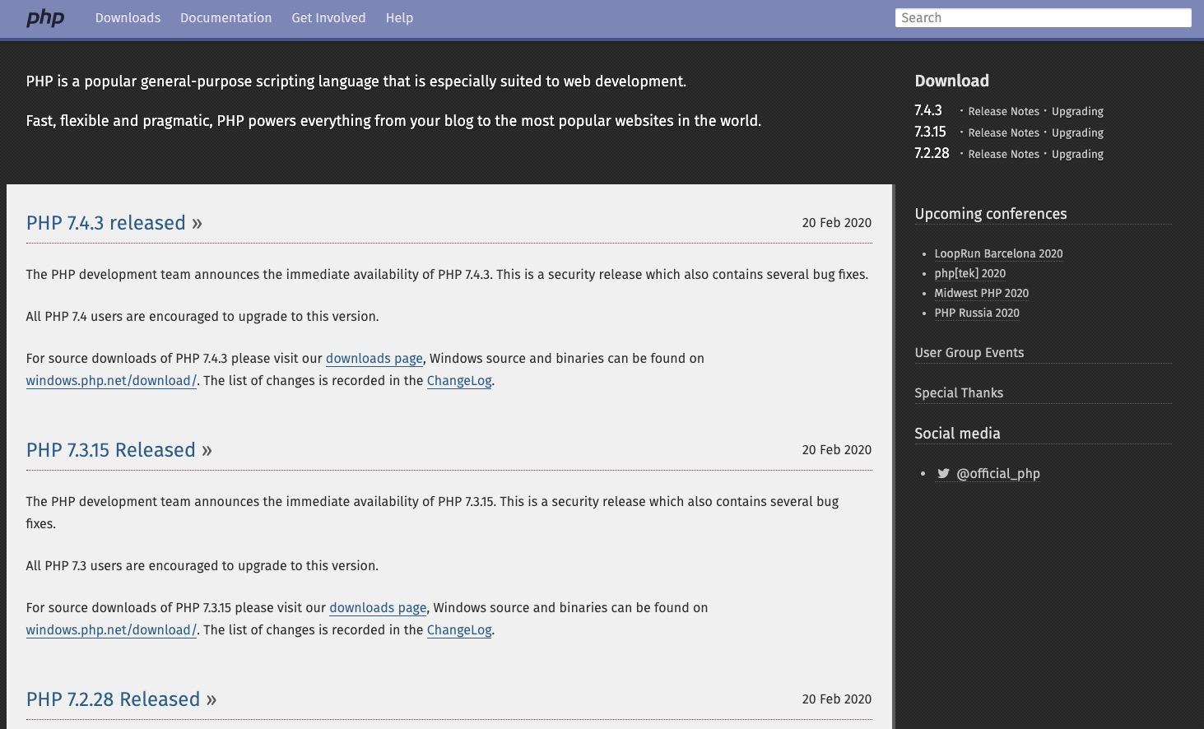Click the 20 Feb 2020 date of 7.4.3 release
This screenshot has width=1204, height=729.
(836, 223)
